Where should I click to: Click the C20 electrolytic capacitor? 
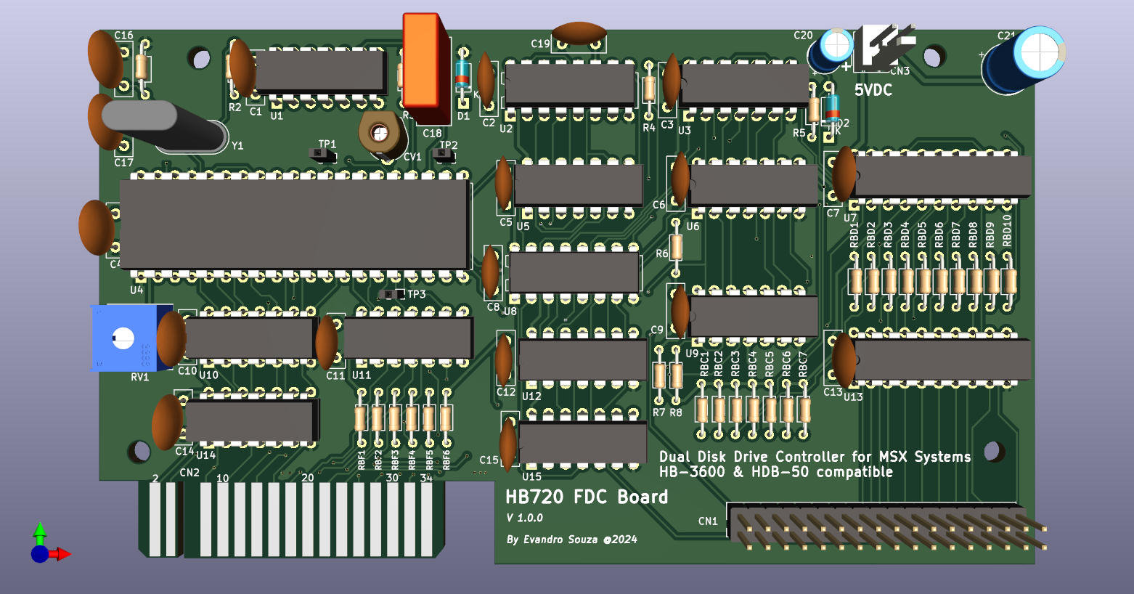click(x=831, y=49)
